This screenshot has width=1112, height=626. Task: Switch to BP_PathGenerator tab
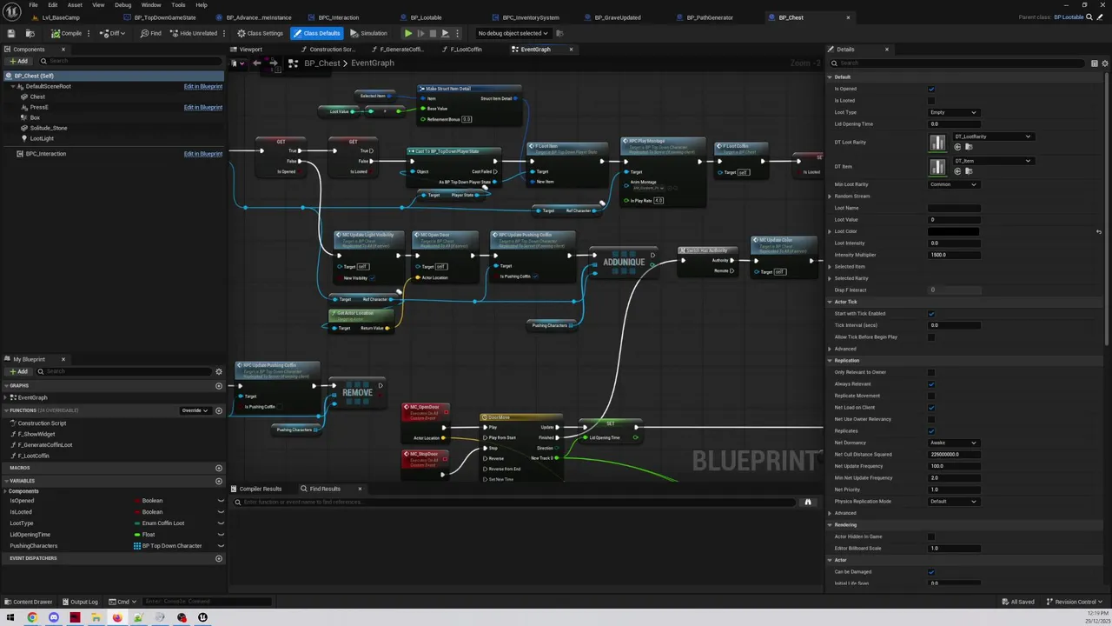pyautogui.click(x=710, y=17)
